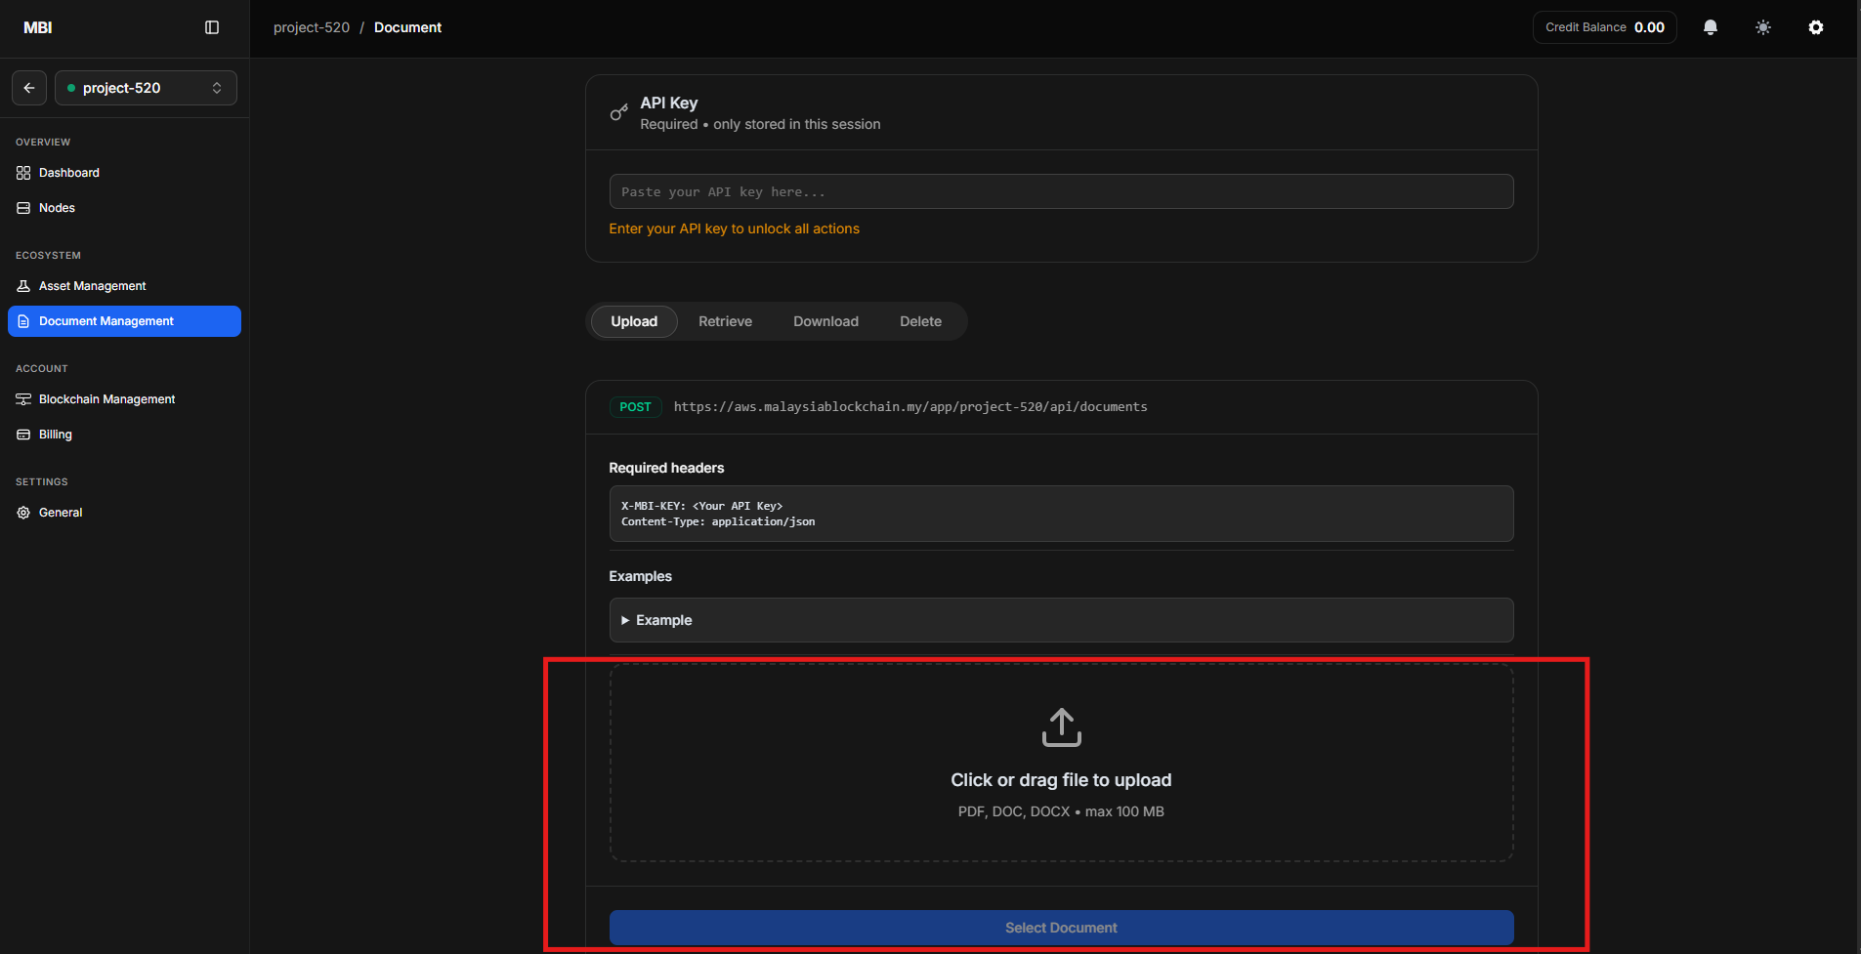This screenshot has width=1861, height=954.
Task: Go to Blockchain Management
Action: coord(106,398)
